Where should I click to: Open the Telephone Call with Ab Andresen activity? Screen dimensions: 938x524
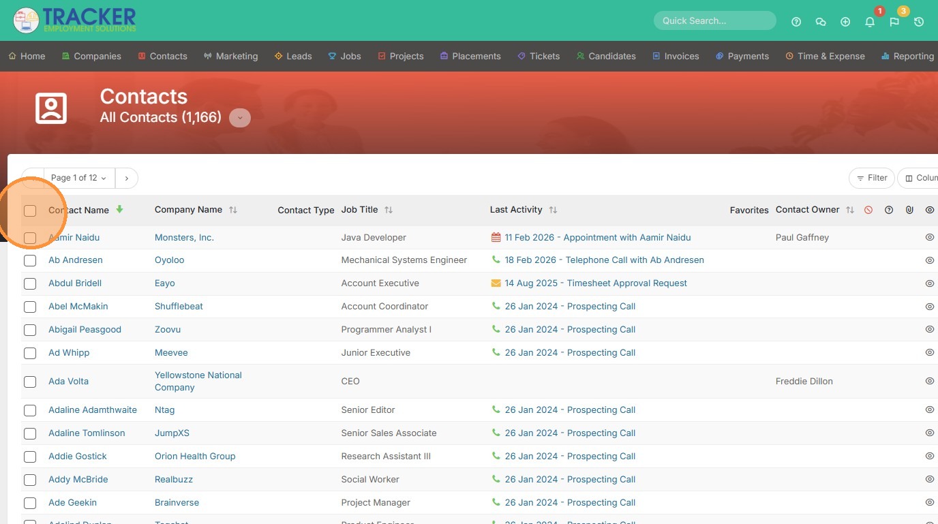point(605,260)
